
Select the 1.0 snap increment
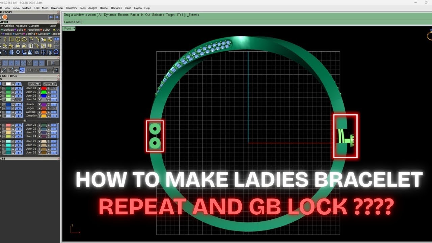click(x=50, y=70)
